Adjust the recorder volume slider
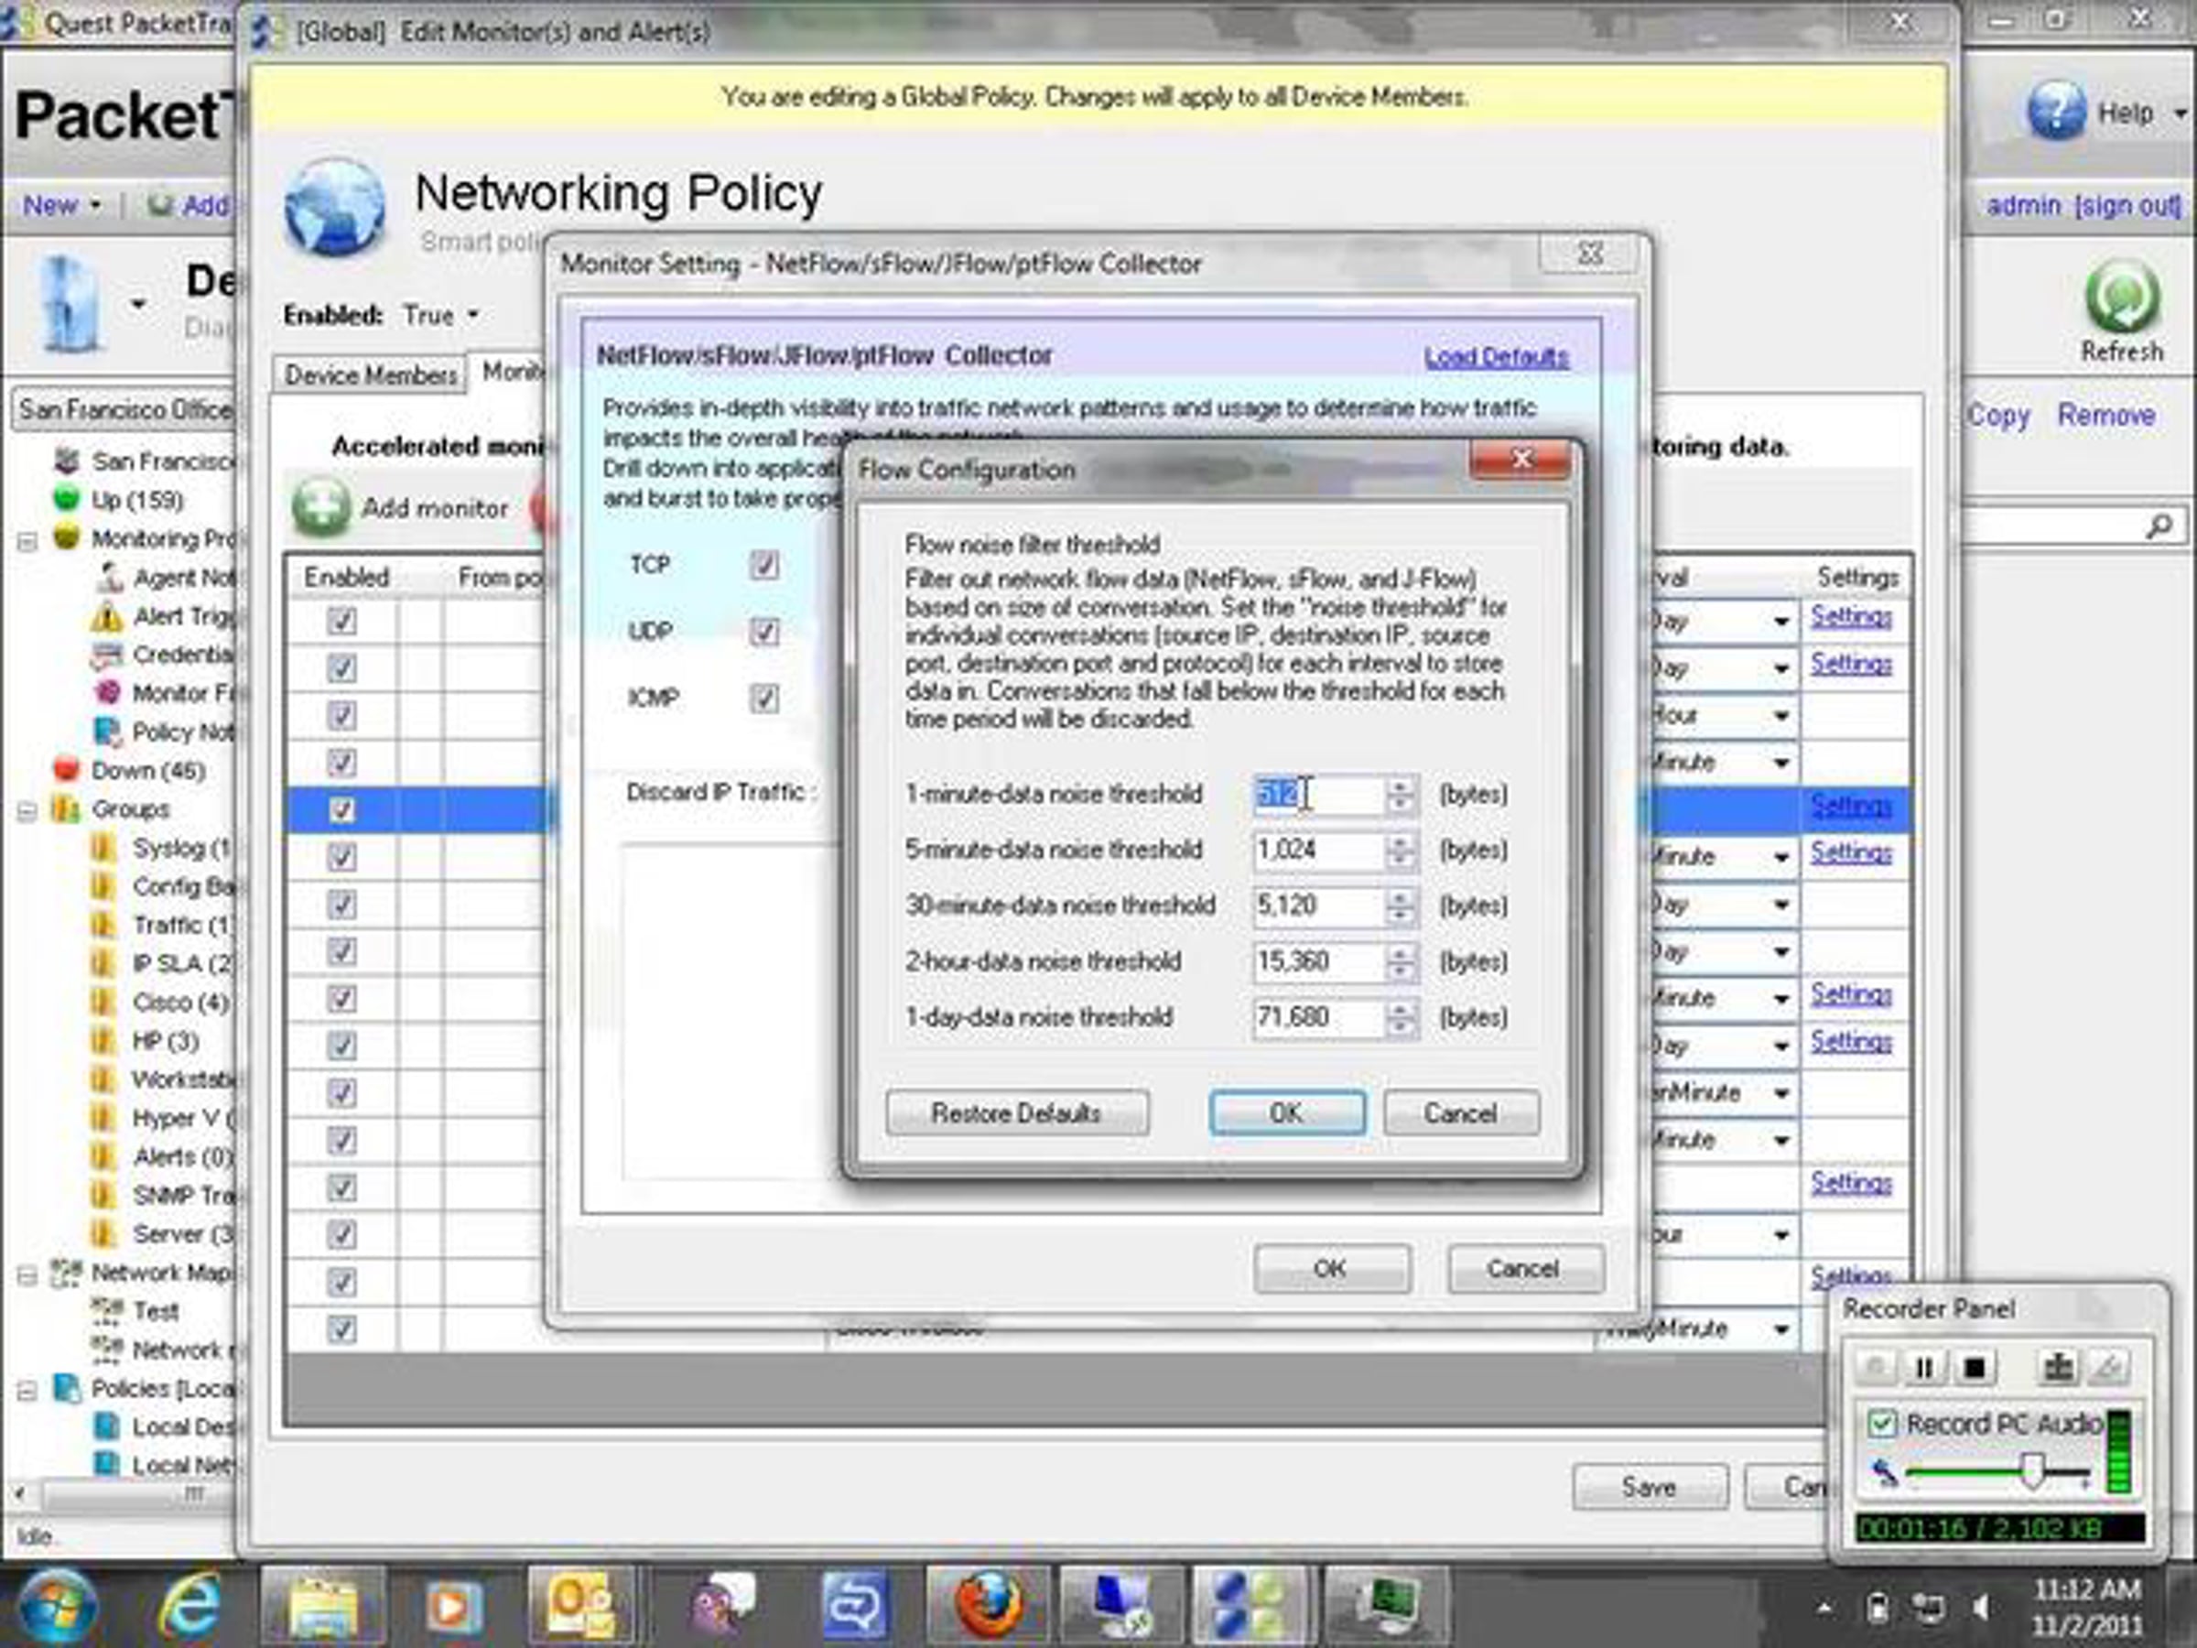The height and width of the screenshot is (1648, 2197). pyautogui.click(x=2033, y=1471)
